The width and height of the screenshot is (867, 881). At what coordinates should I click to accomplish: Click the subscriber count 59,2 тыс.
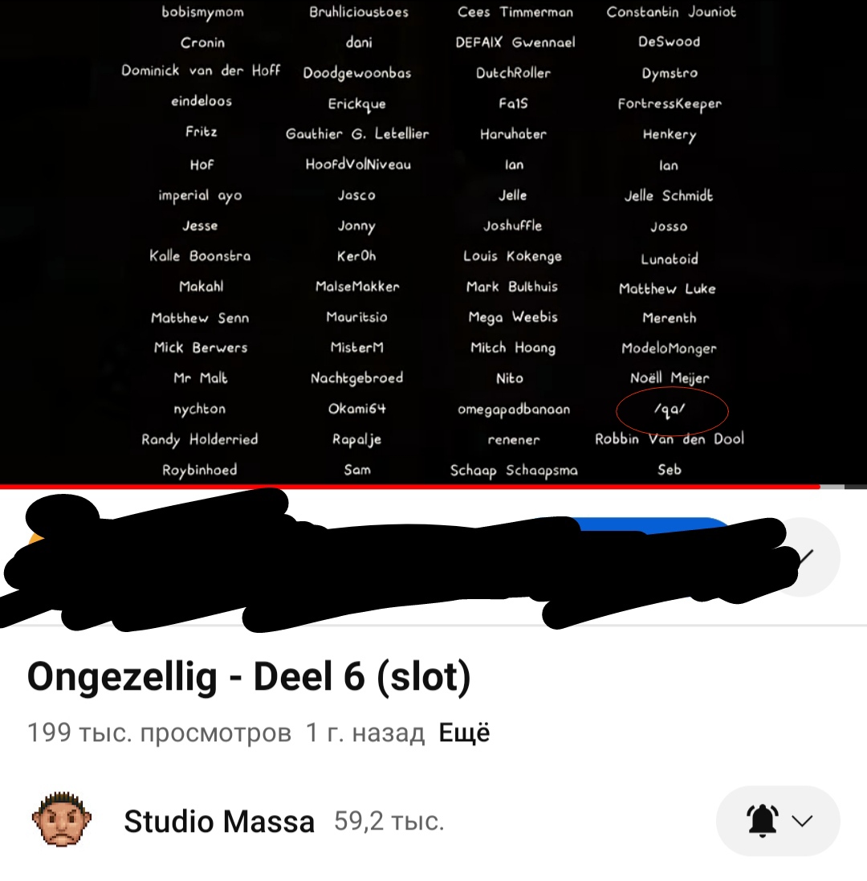coord(389,822)
